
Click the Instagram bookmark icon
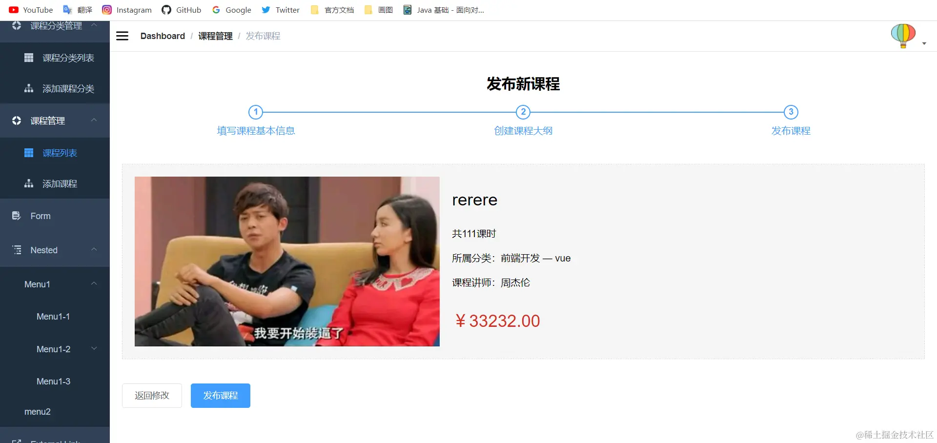[107, 10]
